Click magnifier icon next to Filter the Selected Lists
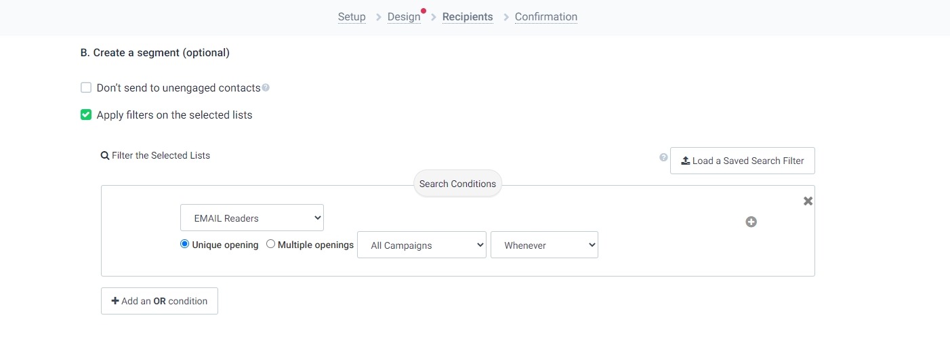The height and width of the screenshot is (345, 950). 105,156
